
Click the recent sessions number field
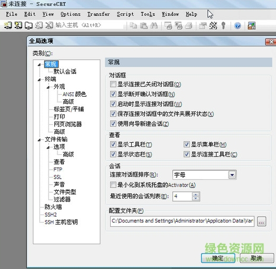pyautogui.click(x=182, y=196)
